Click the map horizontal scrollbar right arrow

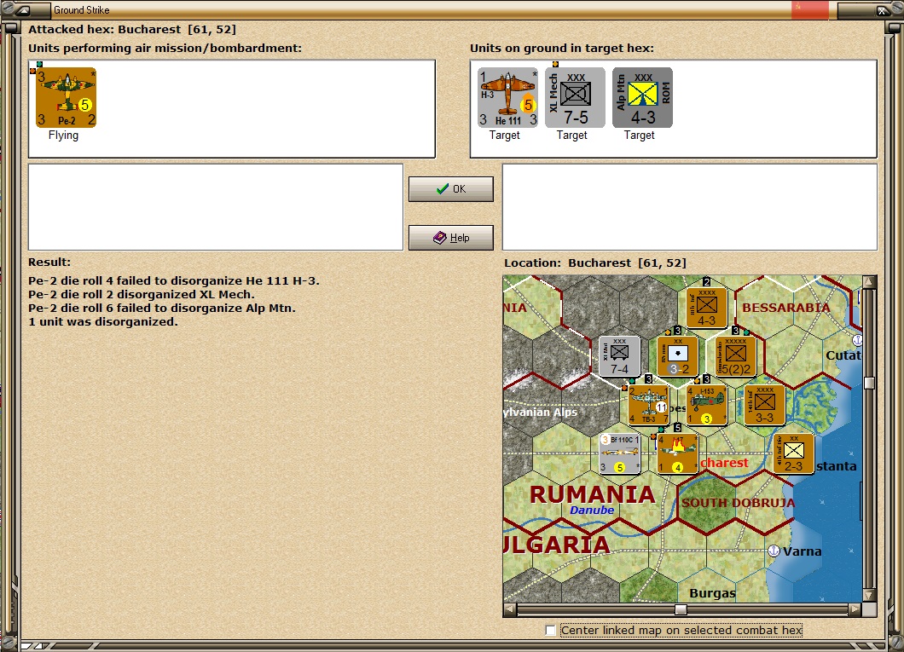[x=855, y=609]
